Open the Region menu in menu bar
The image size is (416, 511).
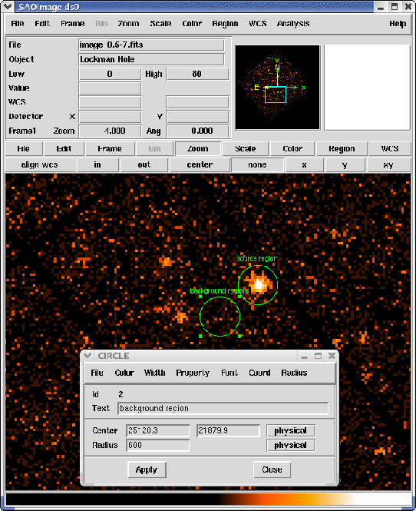225,24
